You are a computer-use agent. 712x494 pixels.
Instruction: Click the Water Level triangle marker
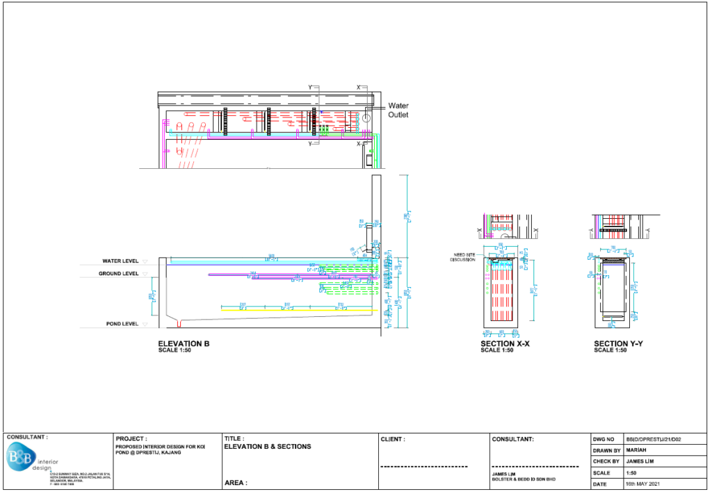point(145,261)
